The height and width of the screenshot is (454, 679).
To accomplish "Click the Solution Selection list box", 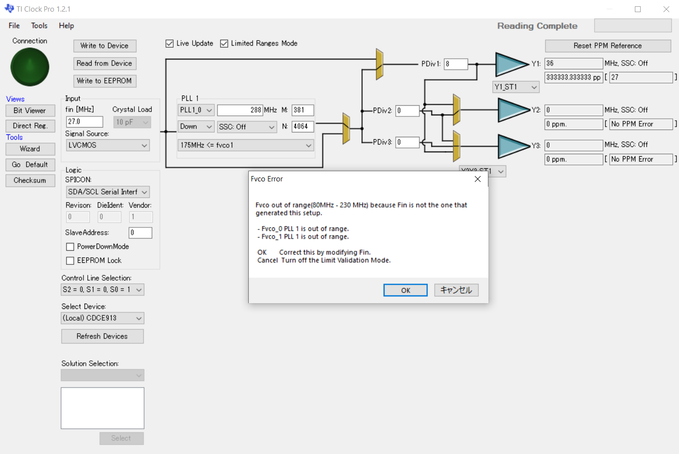I will (102, 408).
